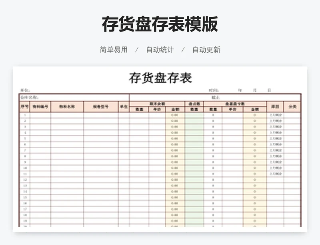
Task: Select the 序号 column header
Action: (x=24, y=106)
